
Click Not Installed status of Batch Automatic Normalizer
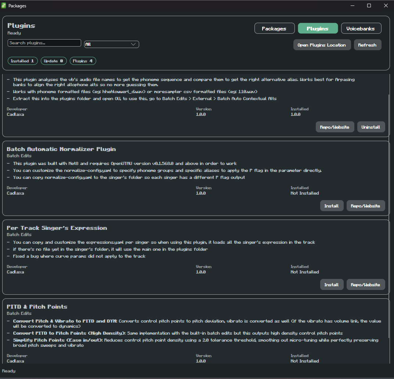click(305, 193)
